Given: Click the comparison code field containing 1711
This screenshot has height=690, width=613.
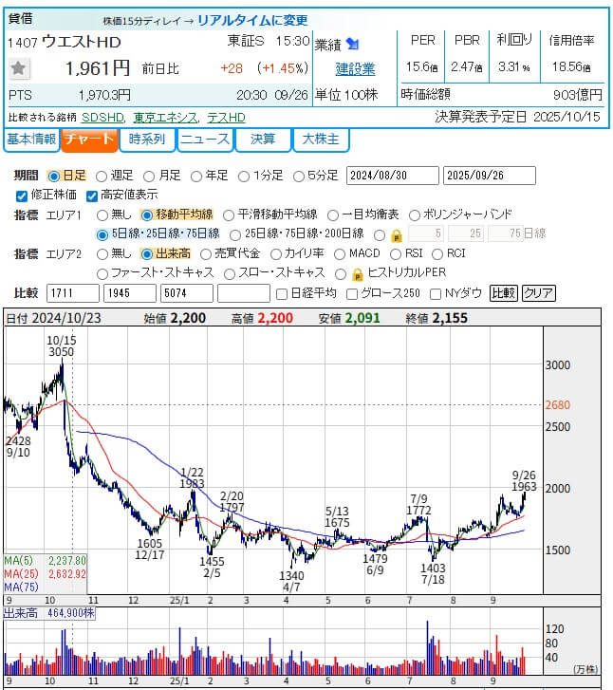Looking at the screenshot, I should [x=72, y=293].
